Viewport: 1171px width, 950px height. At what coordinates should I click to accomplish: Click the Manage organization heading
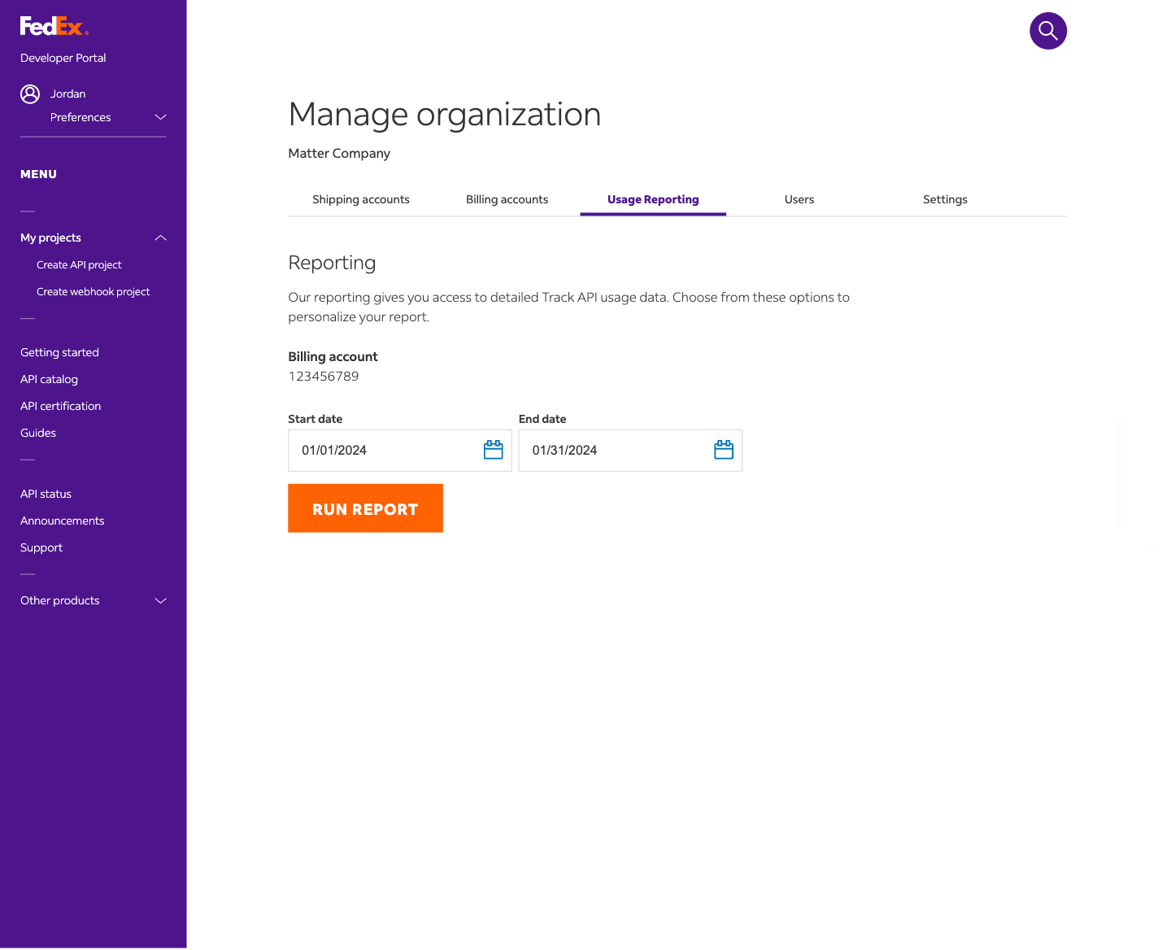(x=445, y=115)
